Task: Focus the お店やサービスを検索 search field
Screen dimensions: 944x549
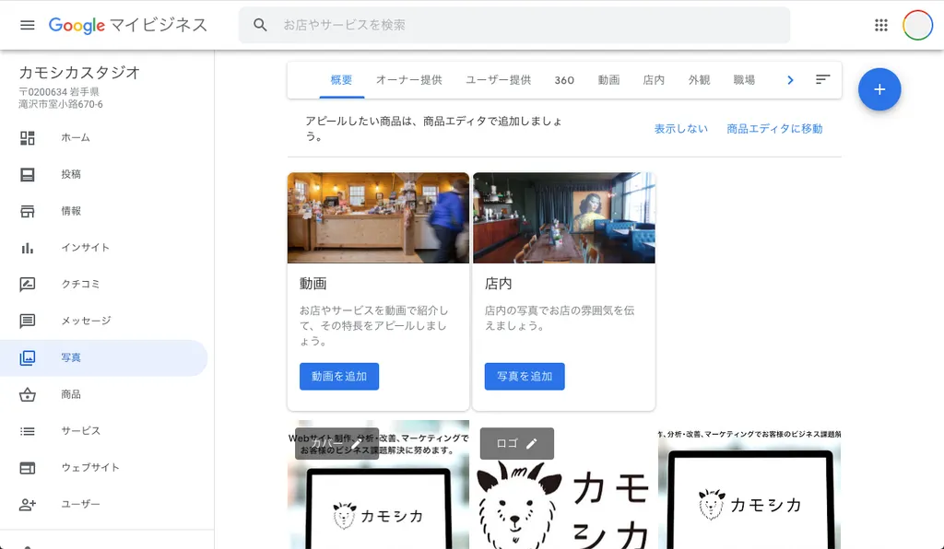Action: [x=514, y=25]
